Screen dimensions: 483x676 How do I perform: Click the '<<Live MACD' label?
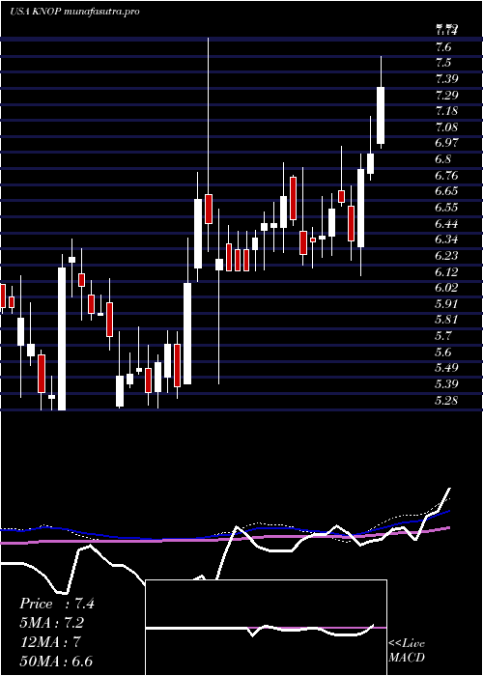click(407, 651)
